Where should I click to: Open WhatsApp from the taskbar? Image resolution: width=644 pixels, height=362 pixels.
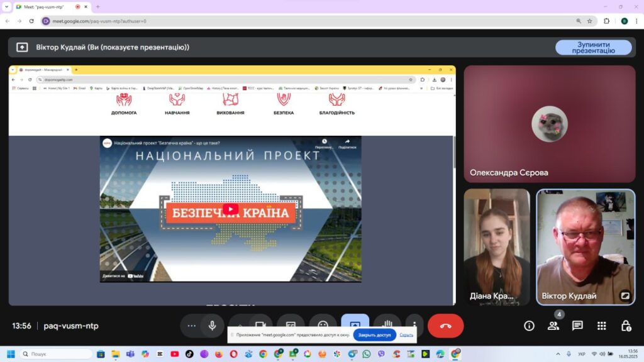pos(367,354)
